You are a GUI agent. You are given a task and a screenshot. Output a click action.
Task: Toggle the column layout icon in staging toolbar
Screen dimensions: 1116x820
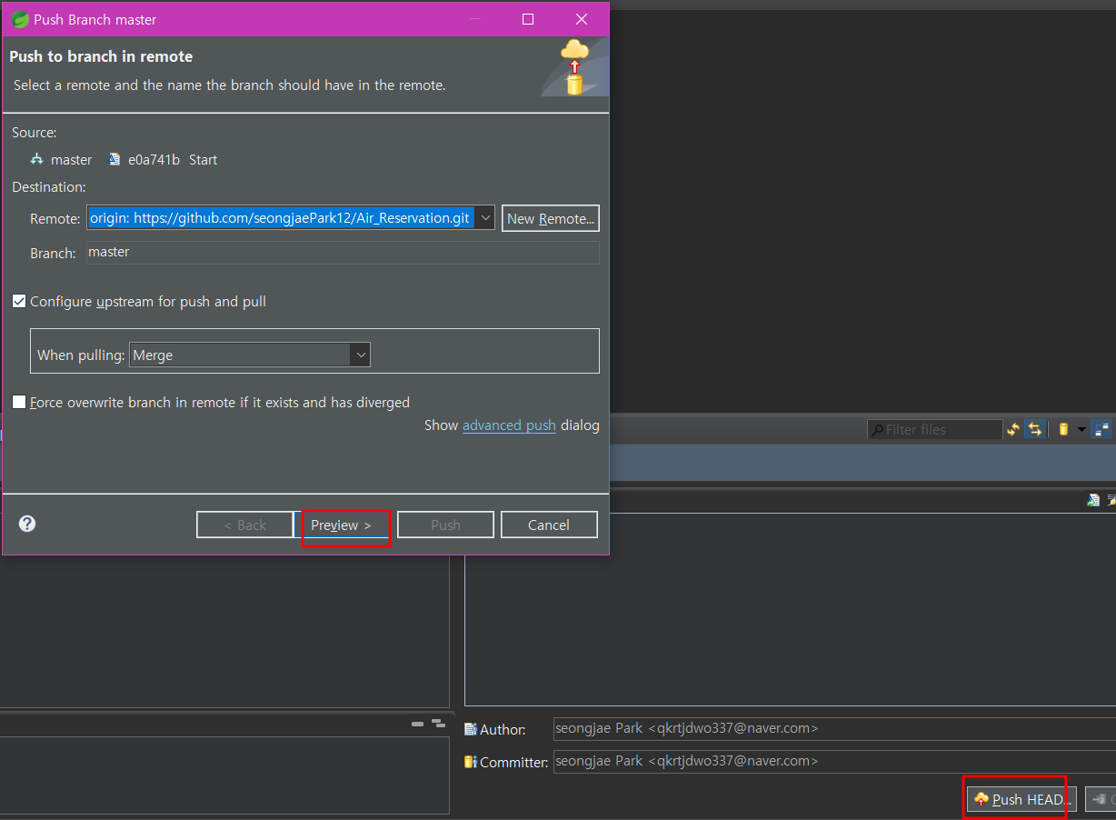(1101, 429)
